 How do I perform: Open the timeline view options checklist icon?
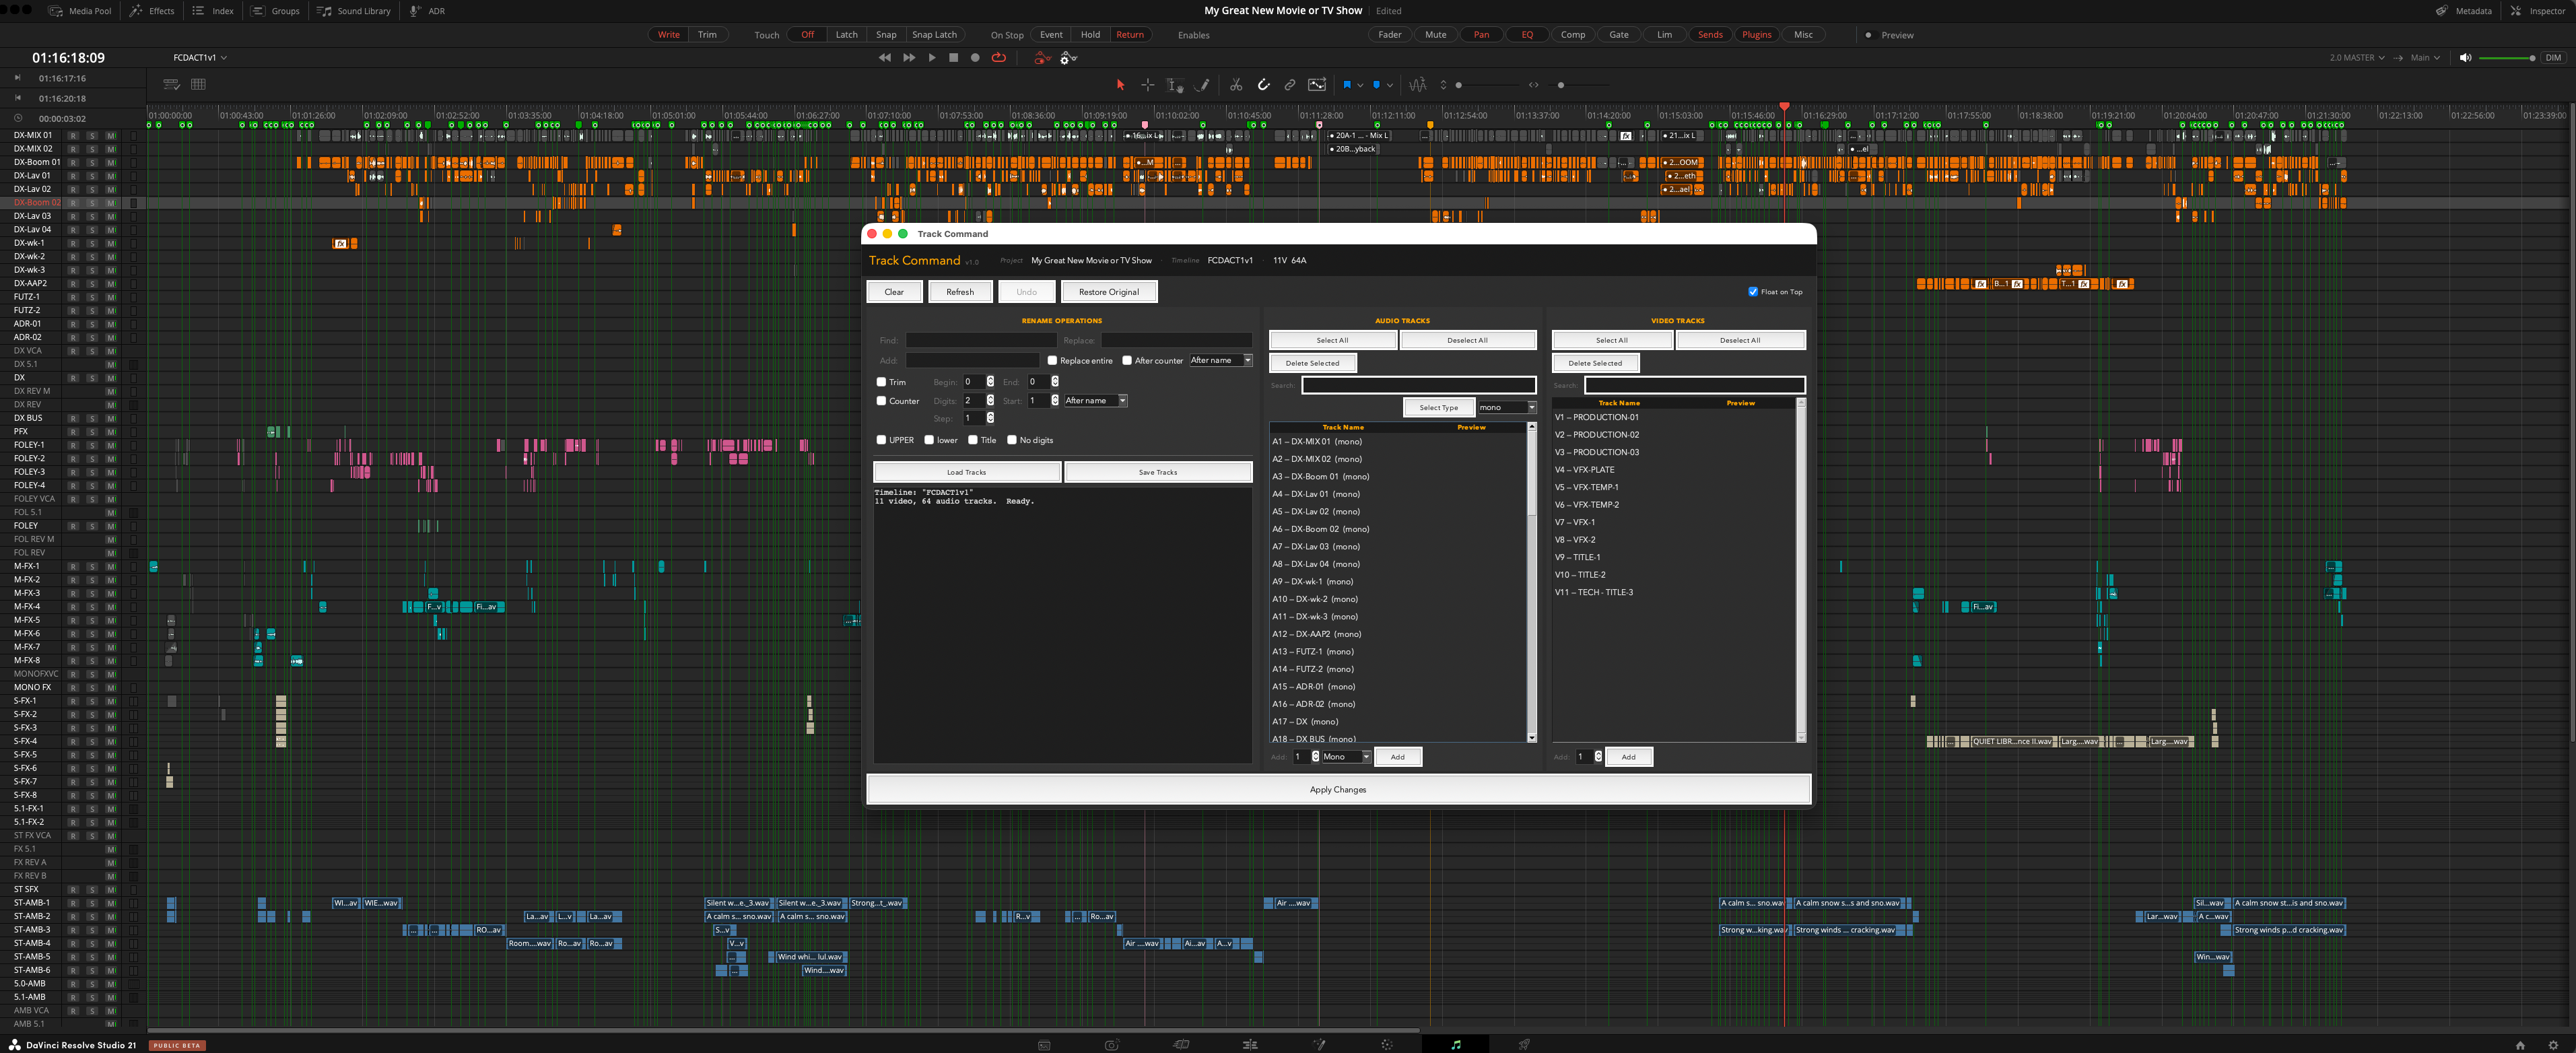coord(171,84)
